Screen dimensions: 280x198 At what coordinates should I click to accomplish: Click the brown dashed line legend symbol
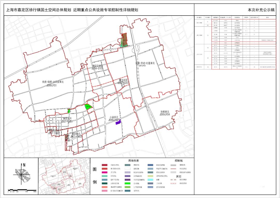pos(173,180)
